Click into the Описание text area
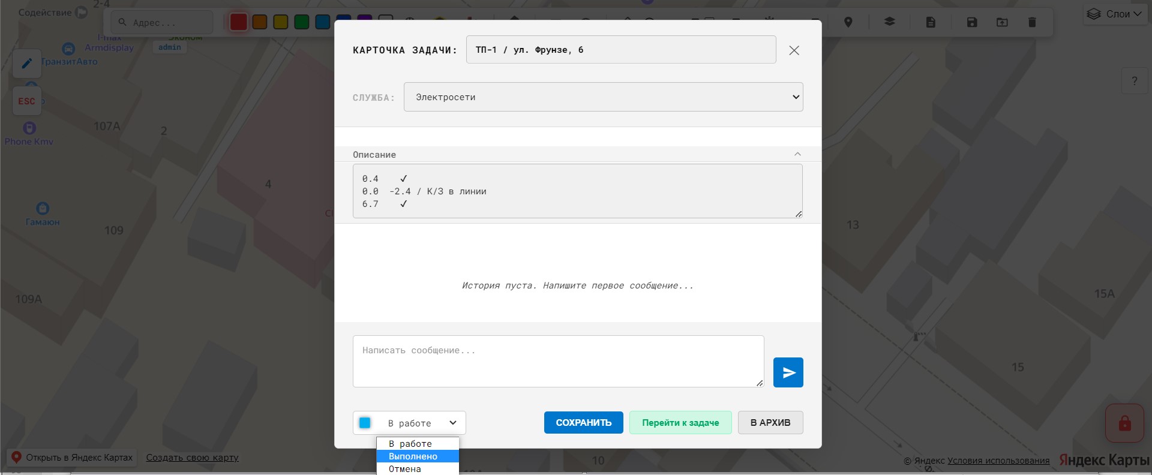Image resolution: width=1152 pixels, height=475 pixels. [x=578, y=191]
